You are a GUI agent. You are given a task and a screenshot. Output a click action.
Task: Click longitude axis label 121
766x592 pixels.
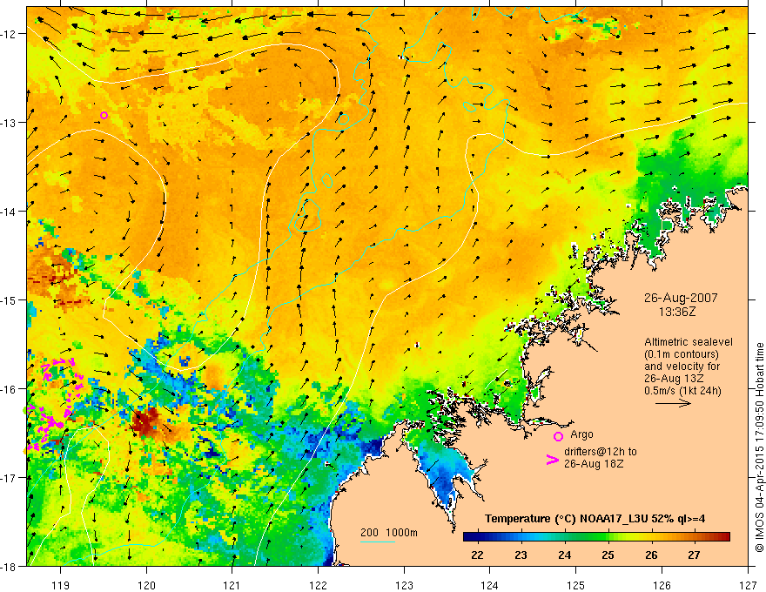pos(232,585)
